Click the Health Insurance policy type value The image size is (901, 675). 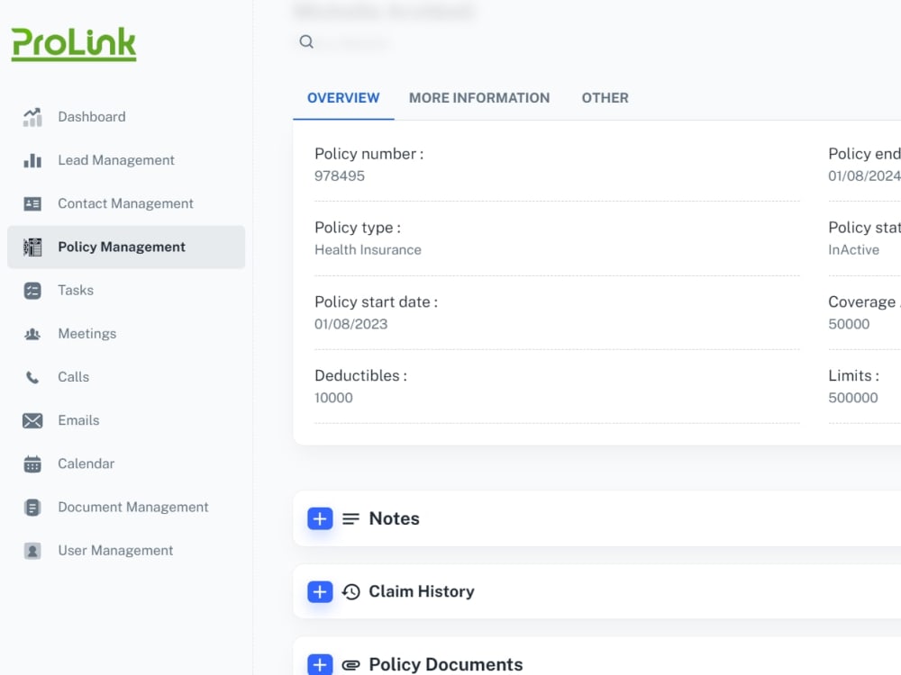(x=368, y=250)
